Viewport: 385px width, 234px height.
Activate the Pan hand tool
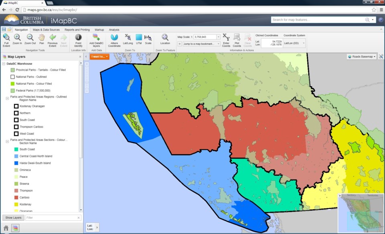point(41,39)
